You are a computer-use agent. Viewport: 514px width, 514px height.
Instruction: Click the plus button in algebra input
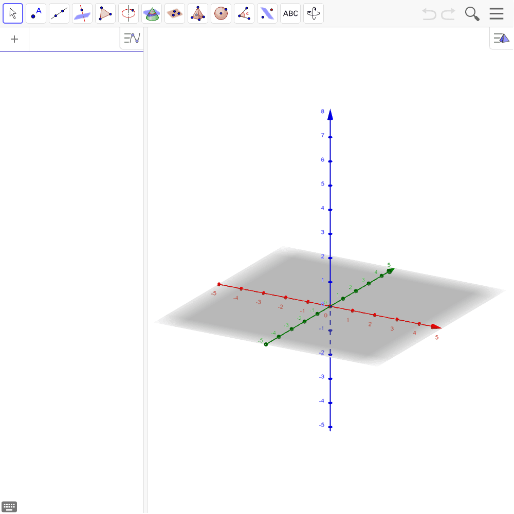14,40
